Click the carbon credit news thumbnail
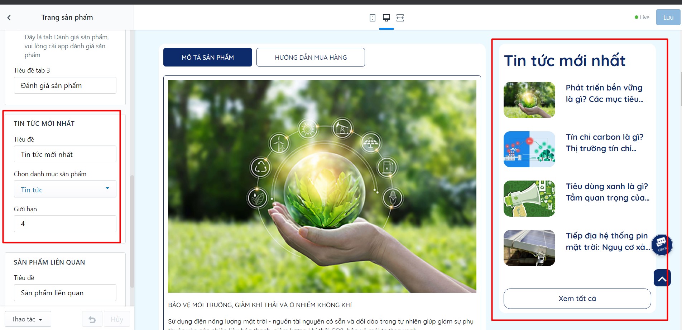 click(x=529, y=149)
